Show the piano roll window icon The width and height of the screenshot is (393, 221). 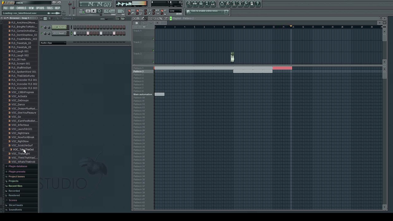click(201, 4)
